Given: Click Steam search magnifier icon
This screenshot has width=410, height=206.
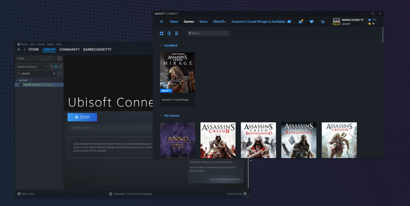Looking at the screenshot, I should pyautogui.click(x=19, y=74).
